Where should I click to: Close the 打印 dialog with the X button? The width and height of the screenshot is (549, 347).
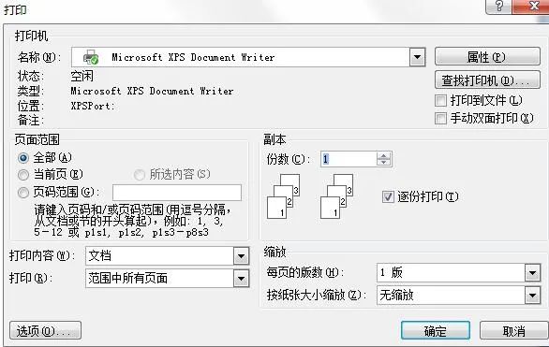(531, 7)
